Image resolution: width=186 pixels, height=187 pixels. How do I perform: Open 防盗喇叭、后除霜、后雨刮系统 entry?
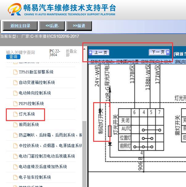click(x=50, y=135)
